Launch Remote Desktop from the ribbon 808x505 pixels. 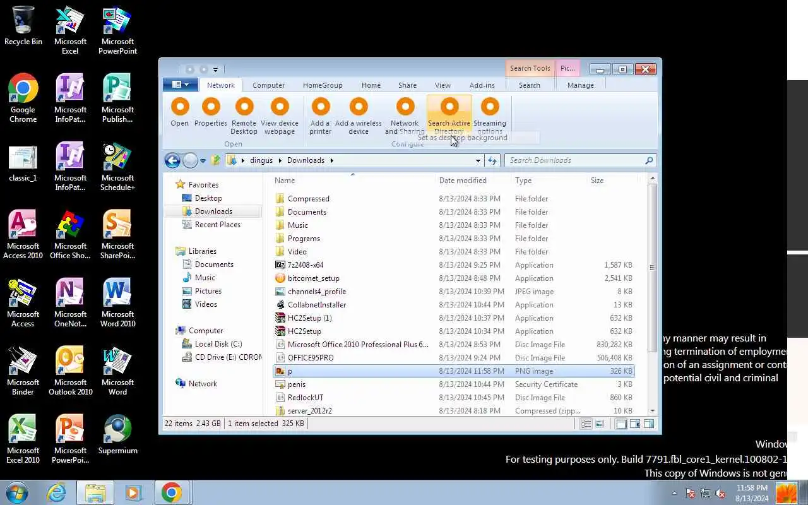(244, 116)
